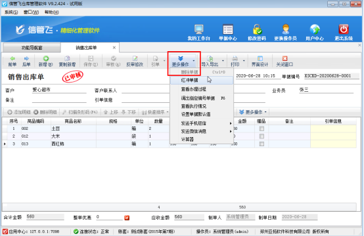This screenshot has height=236, width=364.
Task: Expand 打印 dropdown arrow
Action: [244, 61]
